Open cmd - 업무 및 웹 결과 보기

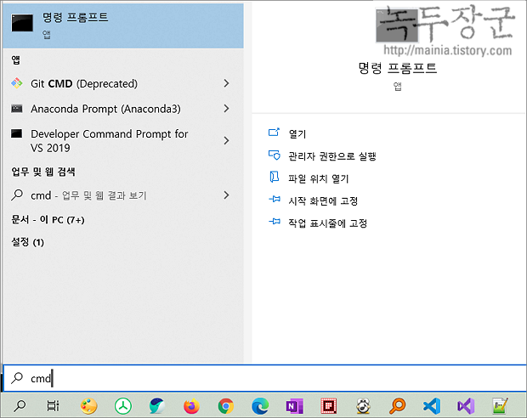point(123,195)
